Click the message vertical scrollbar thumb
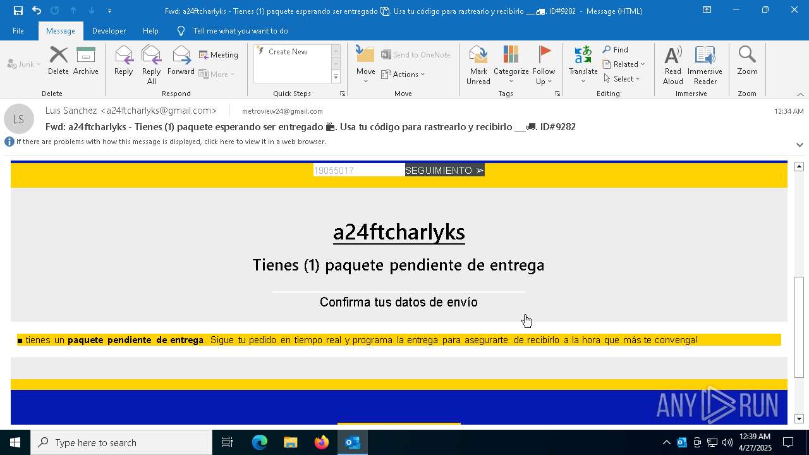 pyautogui.click(x=799, y=327)
